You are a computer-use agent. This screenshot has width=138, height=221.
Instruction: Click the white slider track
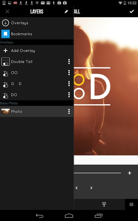[98, 173]
